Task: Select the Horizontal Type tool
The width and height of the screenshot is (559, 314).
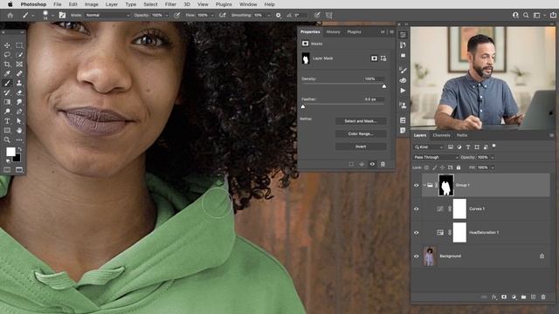Action: coord(7,121)
